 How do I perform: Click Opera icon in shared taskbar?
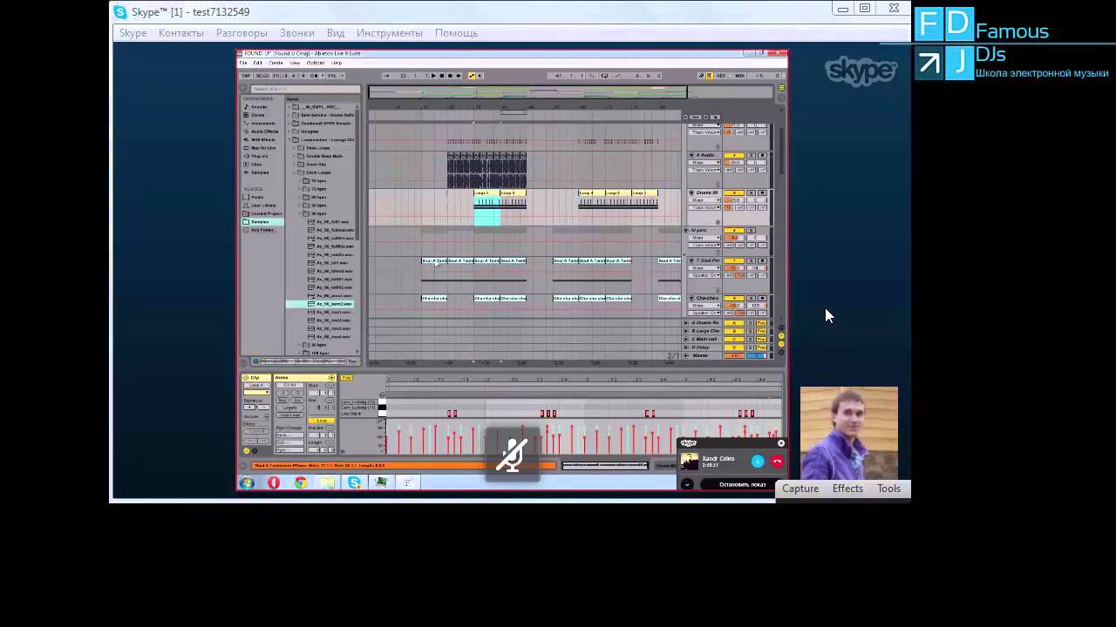(x=274, y=482)
